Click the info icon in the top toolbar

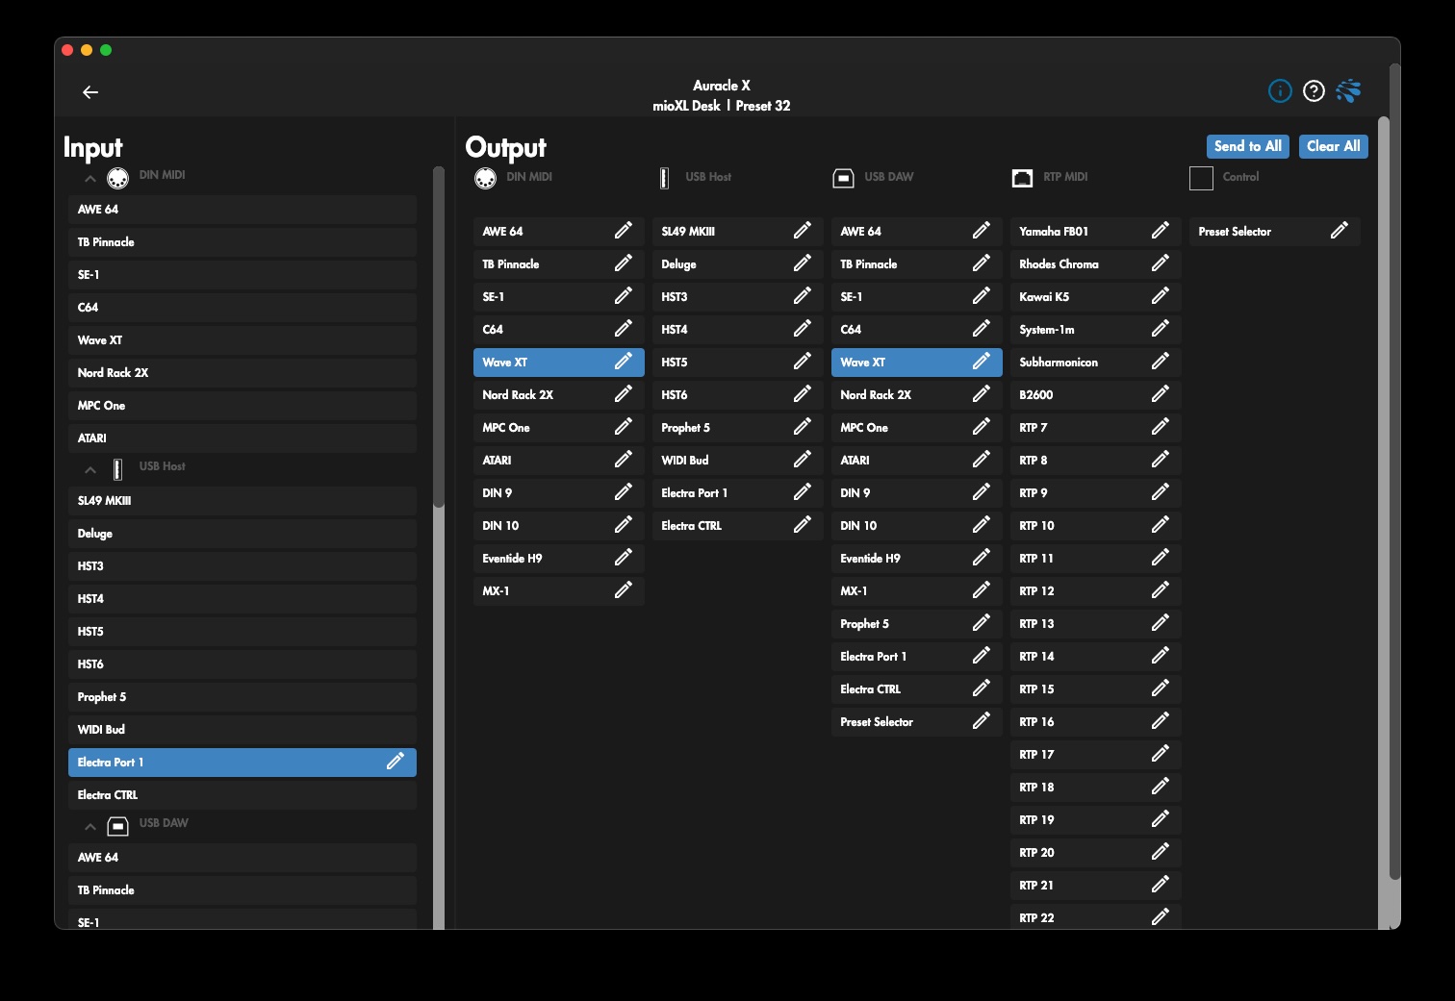[1279, 90]
